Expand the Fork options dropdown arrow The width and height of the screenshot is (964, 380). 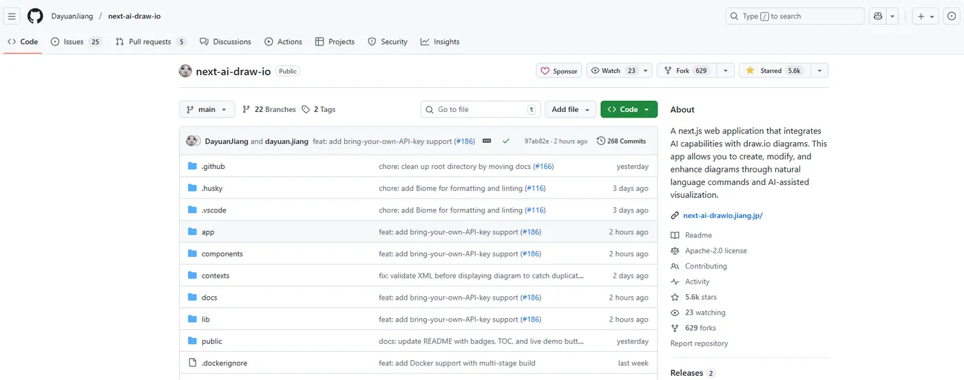pos(726,71)
